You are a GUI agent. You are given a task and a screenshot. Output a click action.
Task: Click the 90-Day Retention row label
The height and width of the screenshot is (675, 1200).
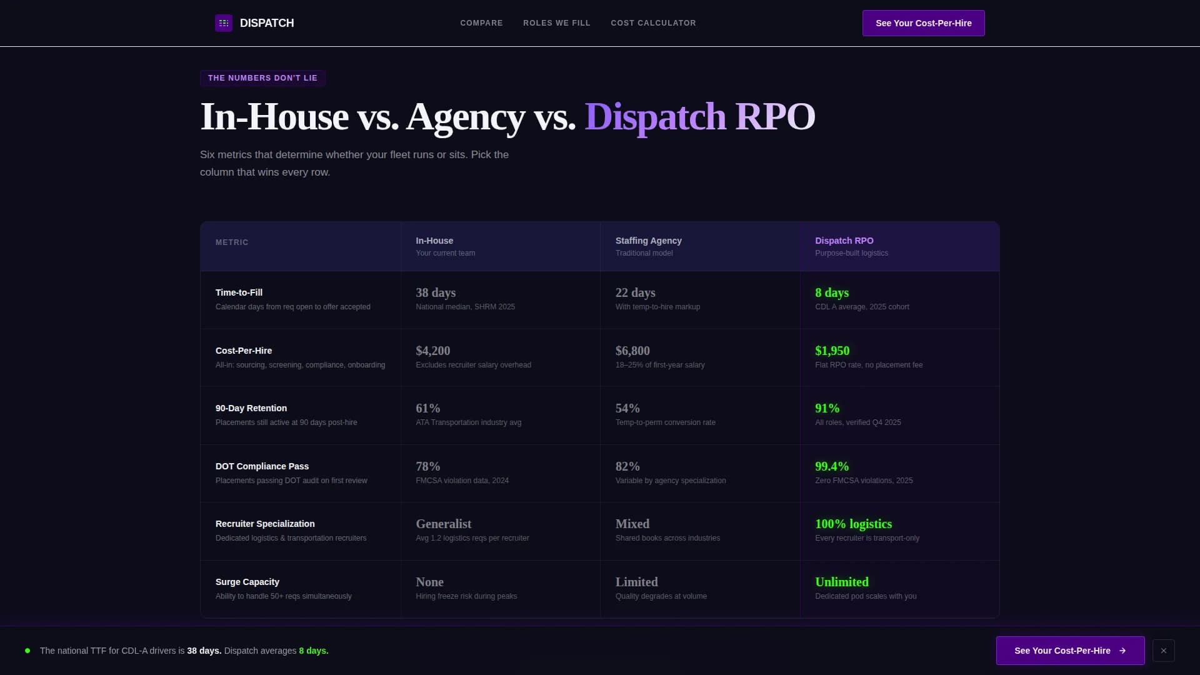click(251, 408)
